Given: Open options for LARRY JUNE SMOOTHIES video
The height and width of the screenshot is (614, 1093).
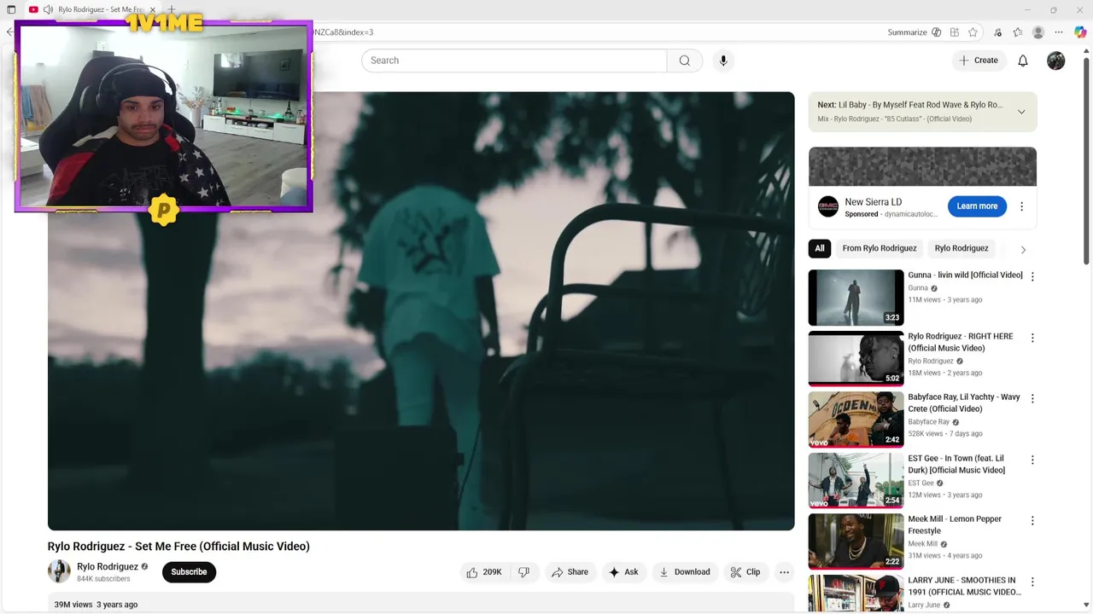Looking at the screenshot, I should coord(1032,582).
